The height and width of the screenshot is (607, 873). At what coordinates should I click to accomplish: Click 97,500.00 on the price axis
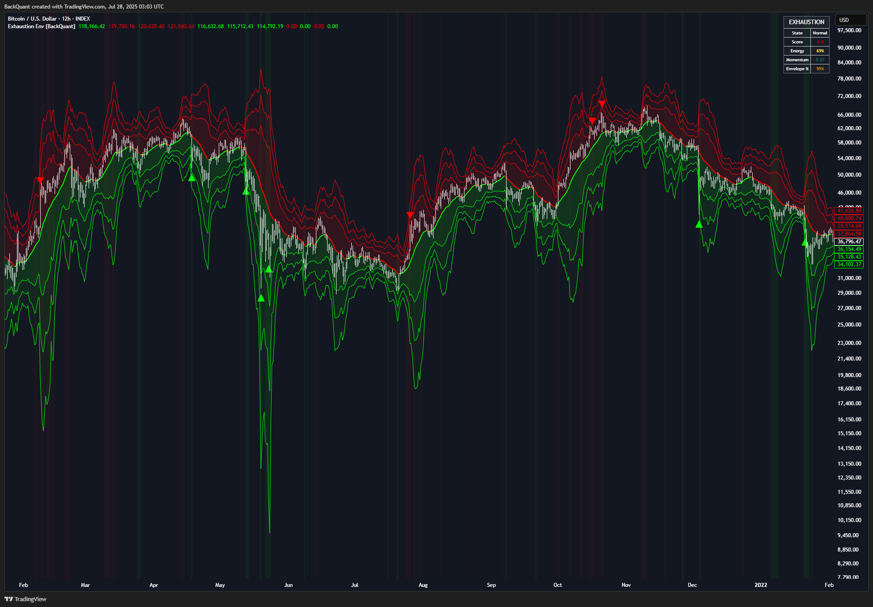pyautogui.click(x=849, y=30)
